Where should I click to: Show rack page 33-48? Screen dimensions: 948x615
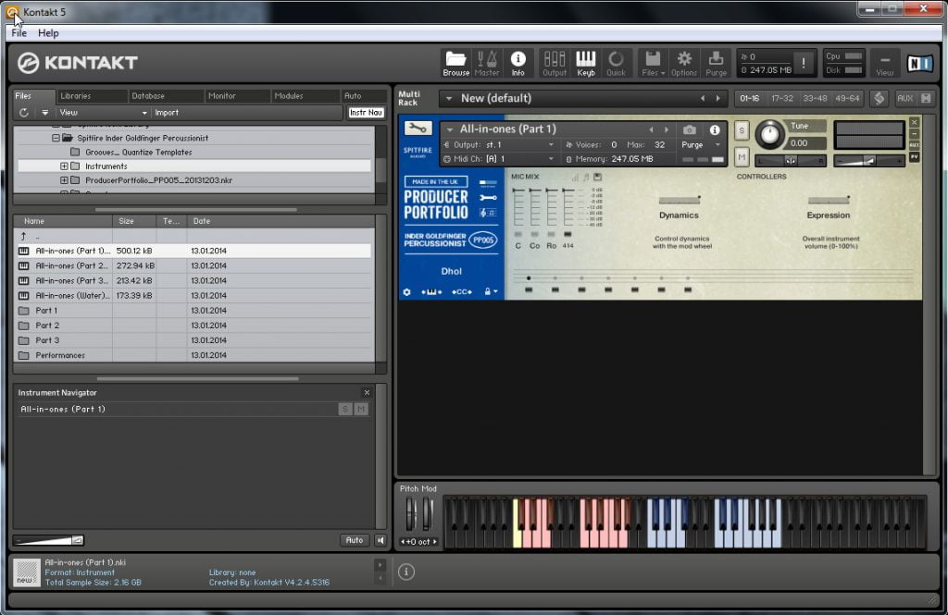[x=815, y=98]
